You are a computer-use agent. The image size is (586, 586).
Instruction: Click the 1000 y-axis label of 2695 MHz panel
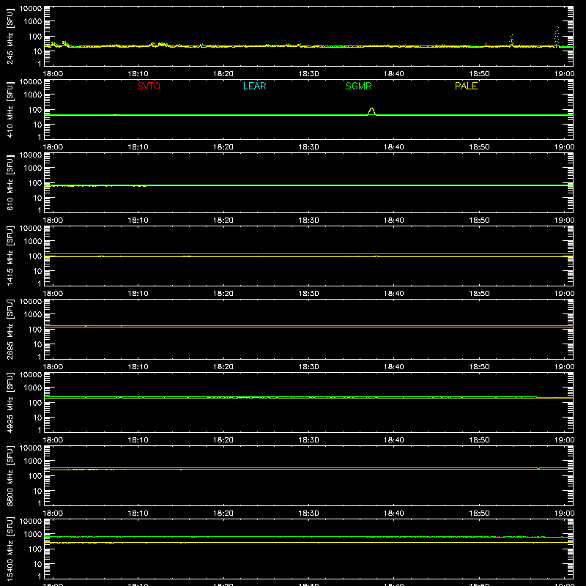[x=32, y=315]
